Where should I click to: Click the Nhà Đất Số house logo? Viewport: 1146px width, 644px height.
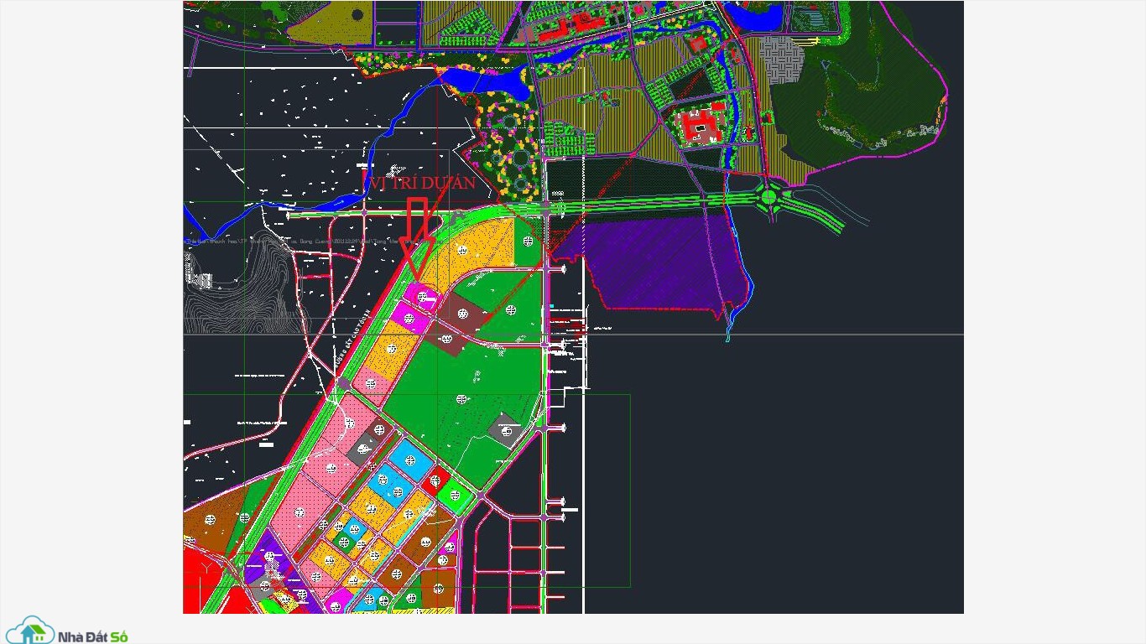click(x=30, y=631)
